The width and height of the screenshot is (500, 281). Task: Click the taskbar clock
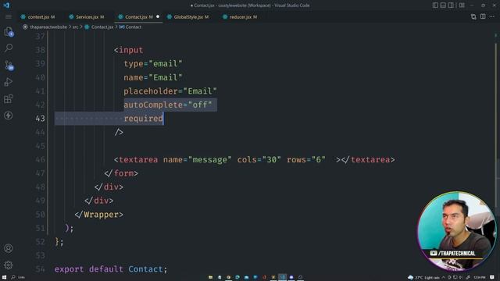click(479, 278)
